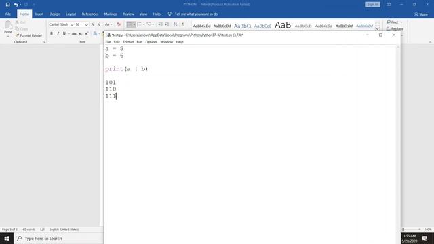
Task: Click the Paste clipboard icon in Word
Action: coord(8,25)
